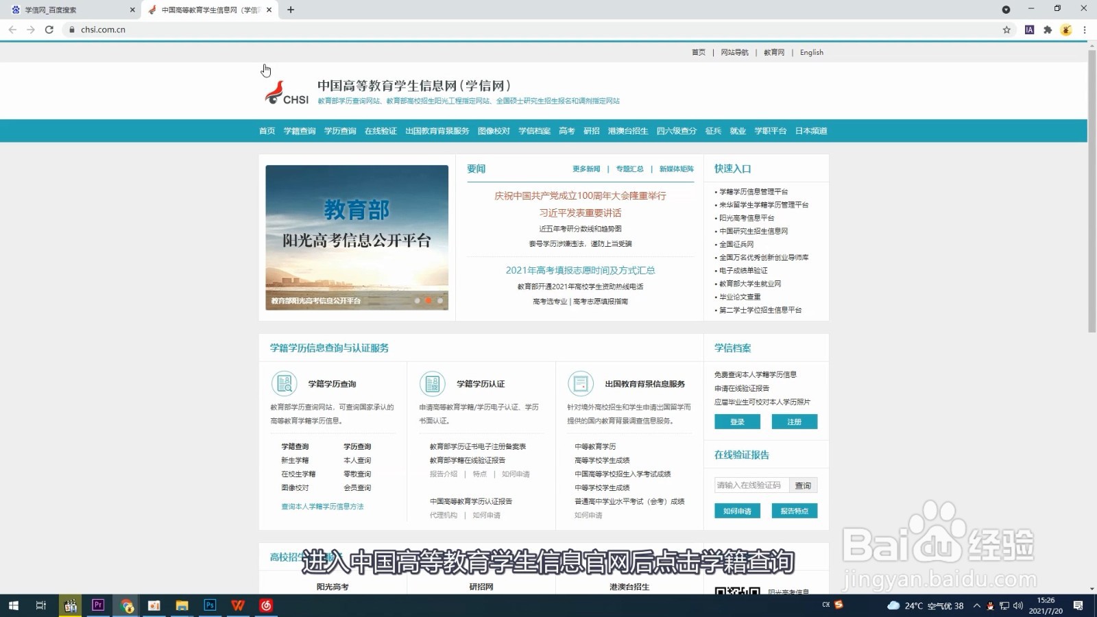Open a new browser tab

point(291,10)
